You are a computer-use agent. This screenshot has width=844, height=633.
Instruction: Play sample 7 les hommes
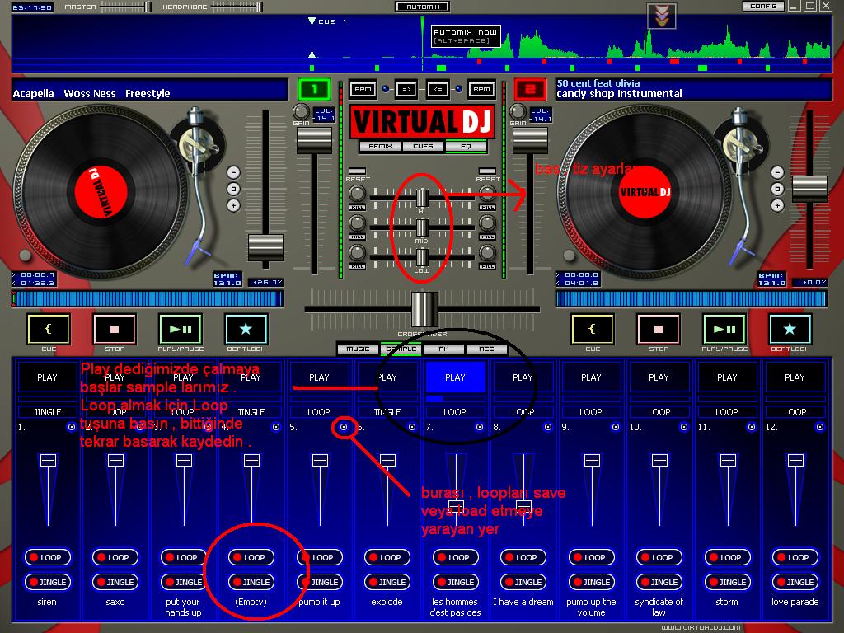(455, 377)
